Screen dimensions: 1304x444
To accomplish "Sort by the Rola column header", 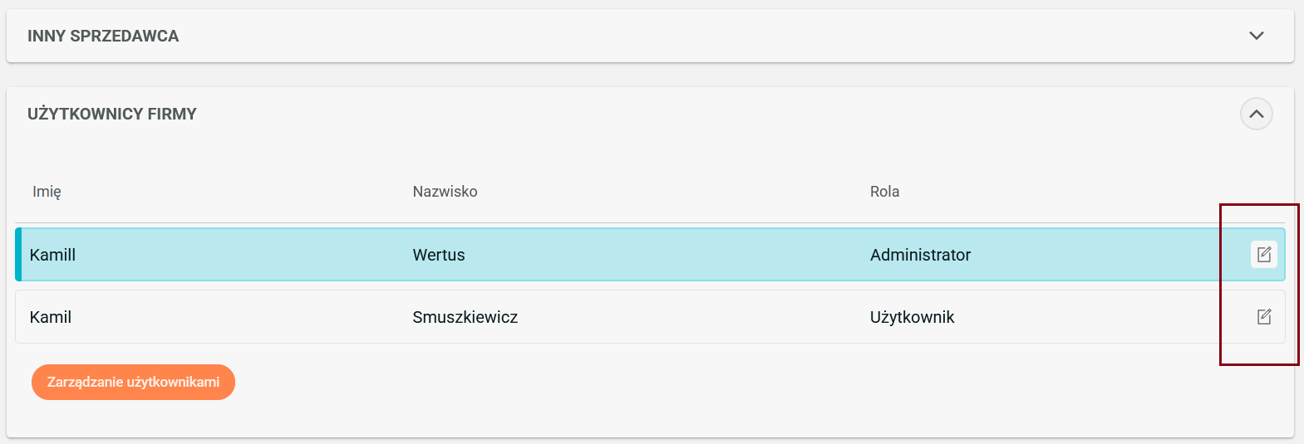I will (x=884, y=192).
